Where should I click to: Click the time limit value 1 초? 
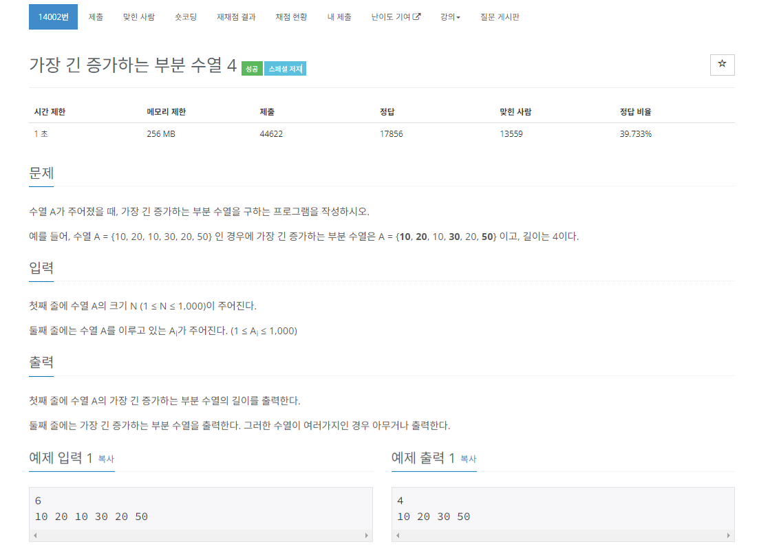(41, 134)
